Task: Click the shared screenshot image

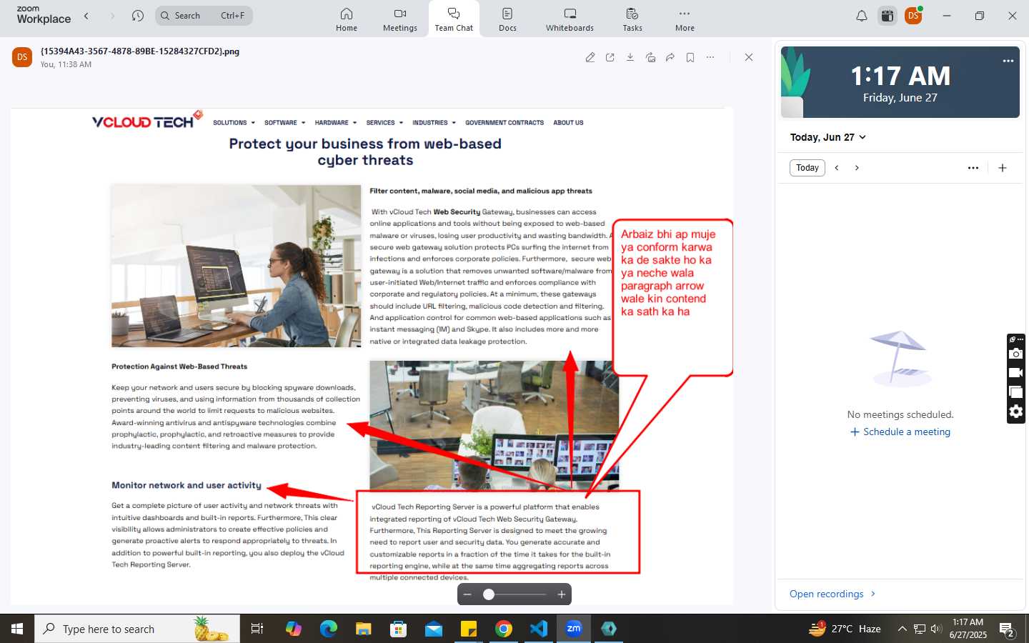Action: 372,356
